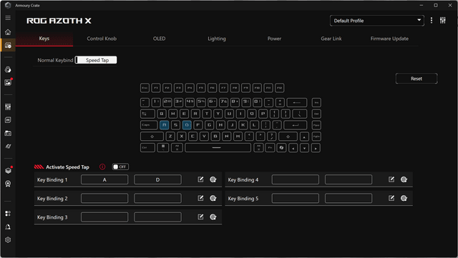Open the Gear Link tab
Image resolution: width=458 pixels, height=258 pixels.
[331, 39]
